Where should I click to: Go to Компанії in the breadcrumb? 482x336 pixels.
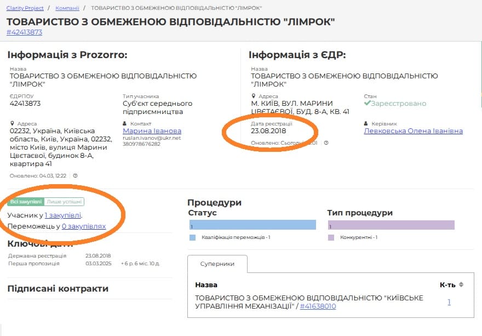tap(67, 8)
